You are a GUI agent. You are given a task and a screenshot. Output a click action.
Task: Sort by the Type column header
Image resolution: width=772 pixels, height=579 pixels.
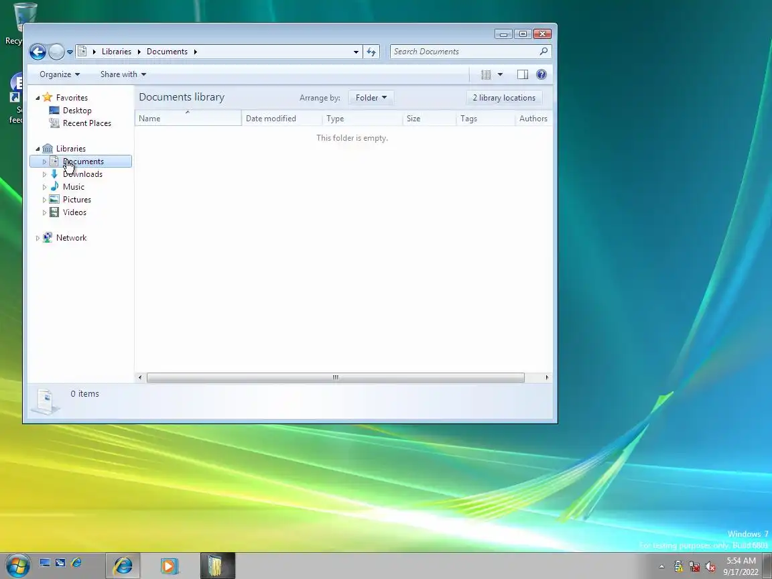point(363,119)
